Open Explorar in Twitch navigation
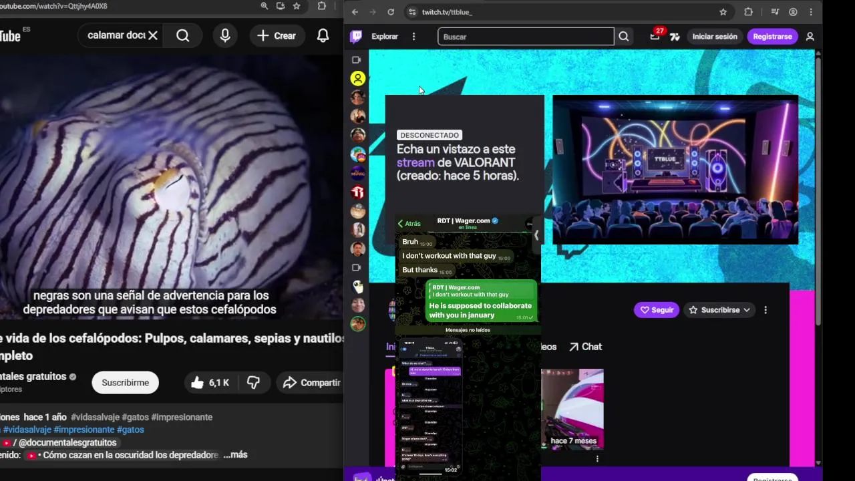The width and height of the screenshot is (855, 481). click(385, 37)
